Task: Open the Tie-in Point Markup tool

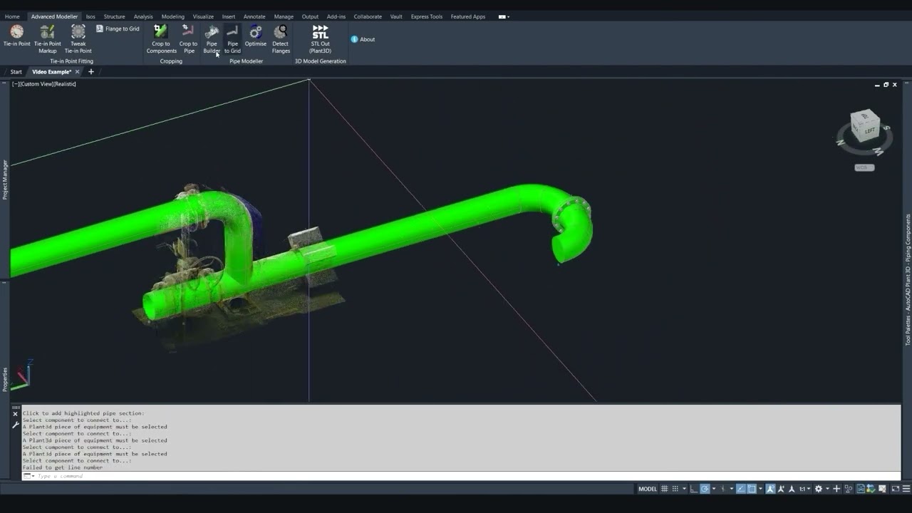Action: click(48, 38)
